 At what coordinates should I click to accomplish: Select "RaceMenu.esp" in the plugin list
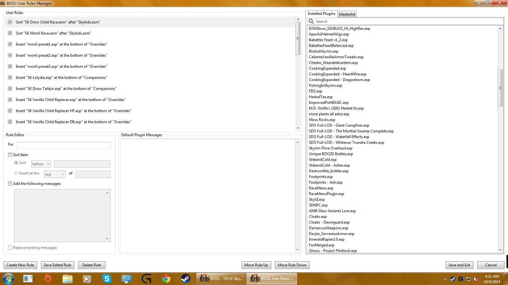pyautogui.click(x=321, y=188)
